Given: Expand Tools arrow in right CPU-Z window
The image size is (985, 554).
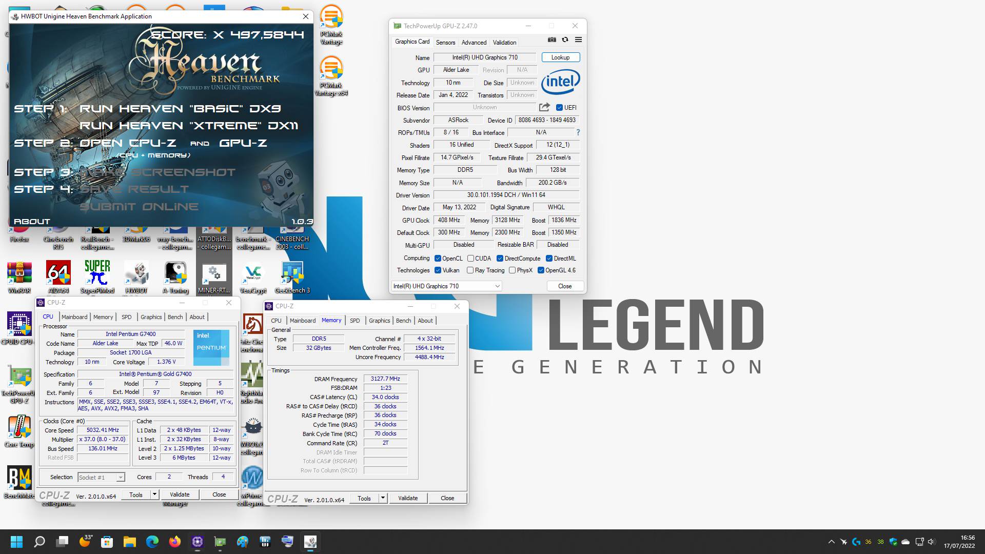Looking at the screenshot, I should 383,498.
